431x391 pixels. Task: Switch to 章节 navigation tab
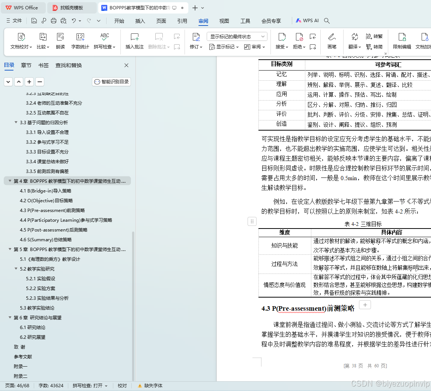(x=26, y=65)
